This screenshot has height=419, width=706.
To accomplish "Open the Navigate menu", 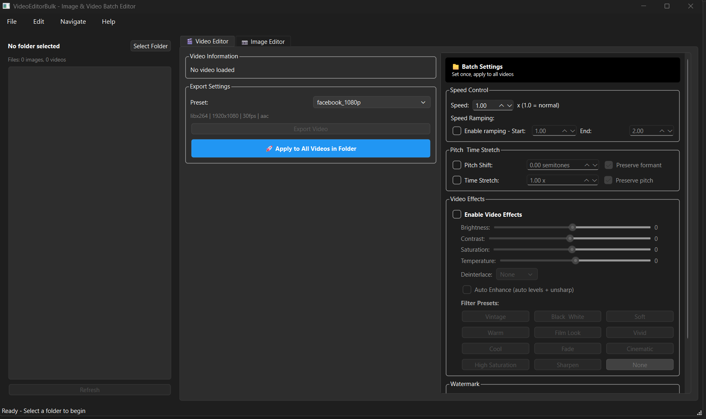I will pos(73,22).
